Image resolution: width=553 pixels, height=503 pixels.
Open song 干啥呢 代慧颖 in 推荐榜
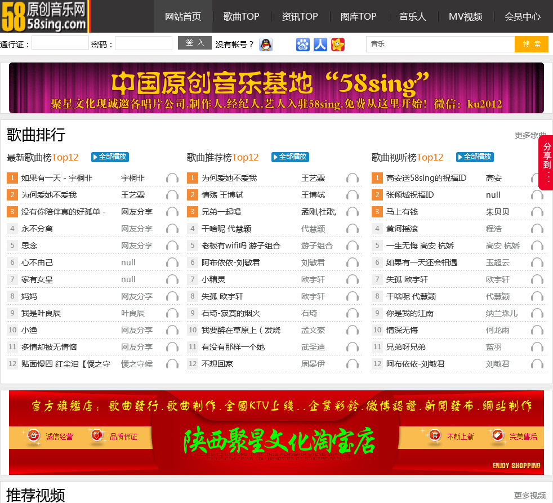226,229
